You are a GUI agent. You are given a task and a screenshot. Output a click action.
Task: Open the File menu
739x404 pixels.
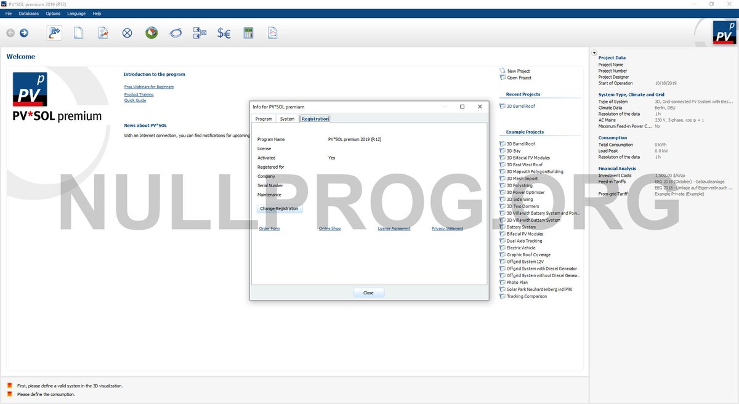[x=8, y=13]
